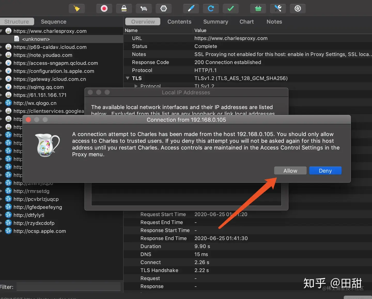Click Response End Time value
Viewport: 372px width, 299px height.
[221, 238]
